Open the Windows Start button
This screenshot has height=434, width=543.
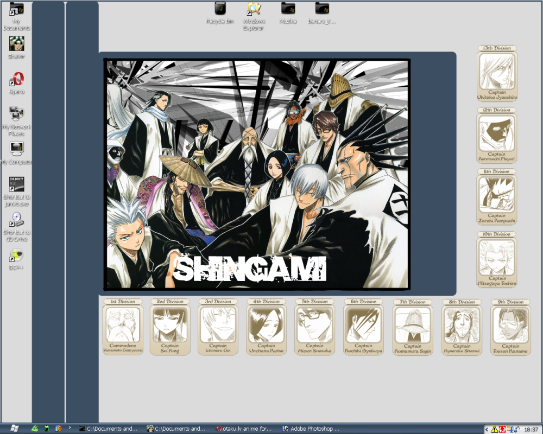(15, 429)
